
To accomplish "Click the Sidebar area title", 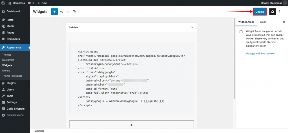I will 74,27.
